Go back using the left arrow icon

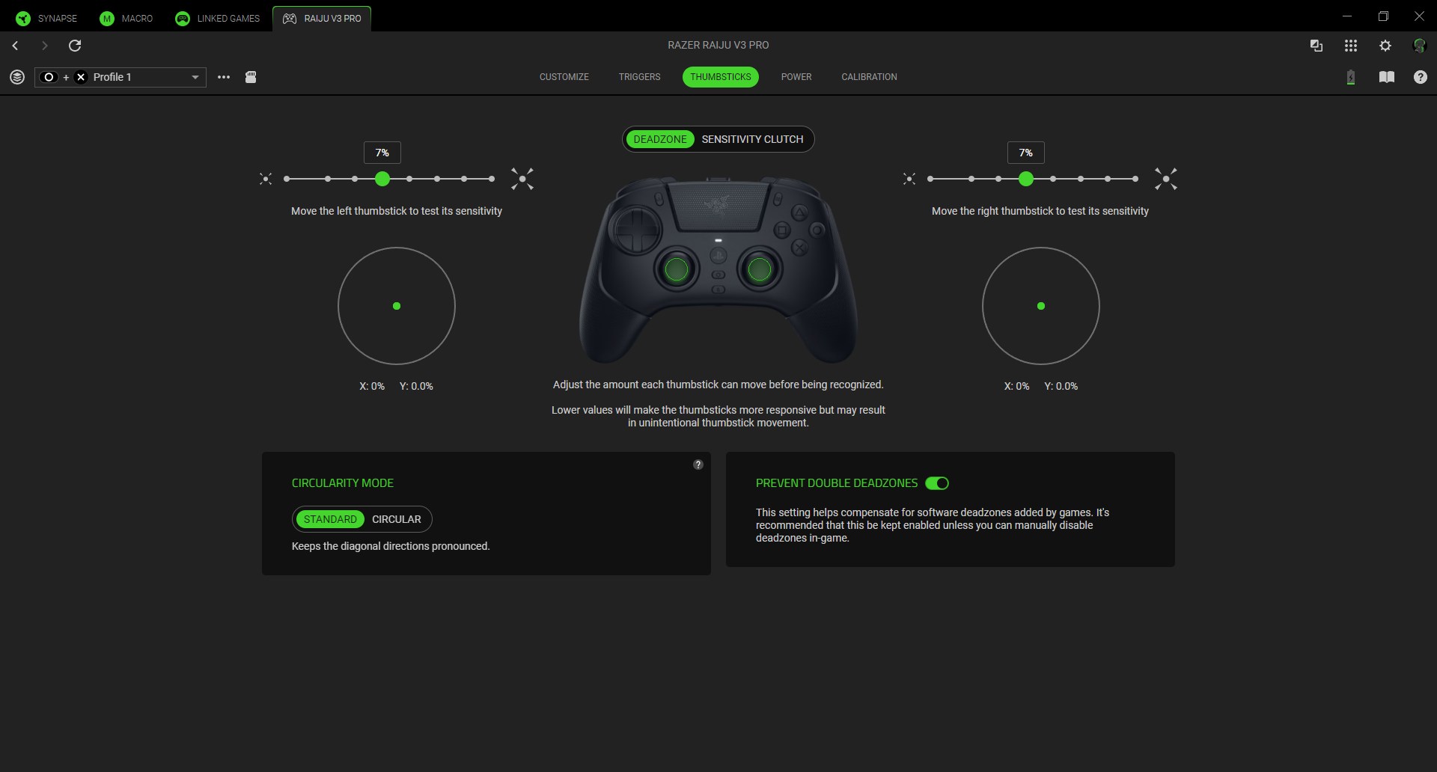tap(15, 46)
